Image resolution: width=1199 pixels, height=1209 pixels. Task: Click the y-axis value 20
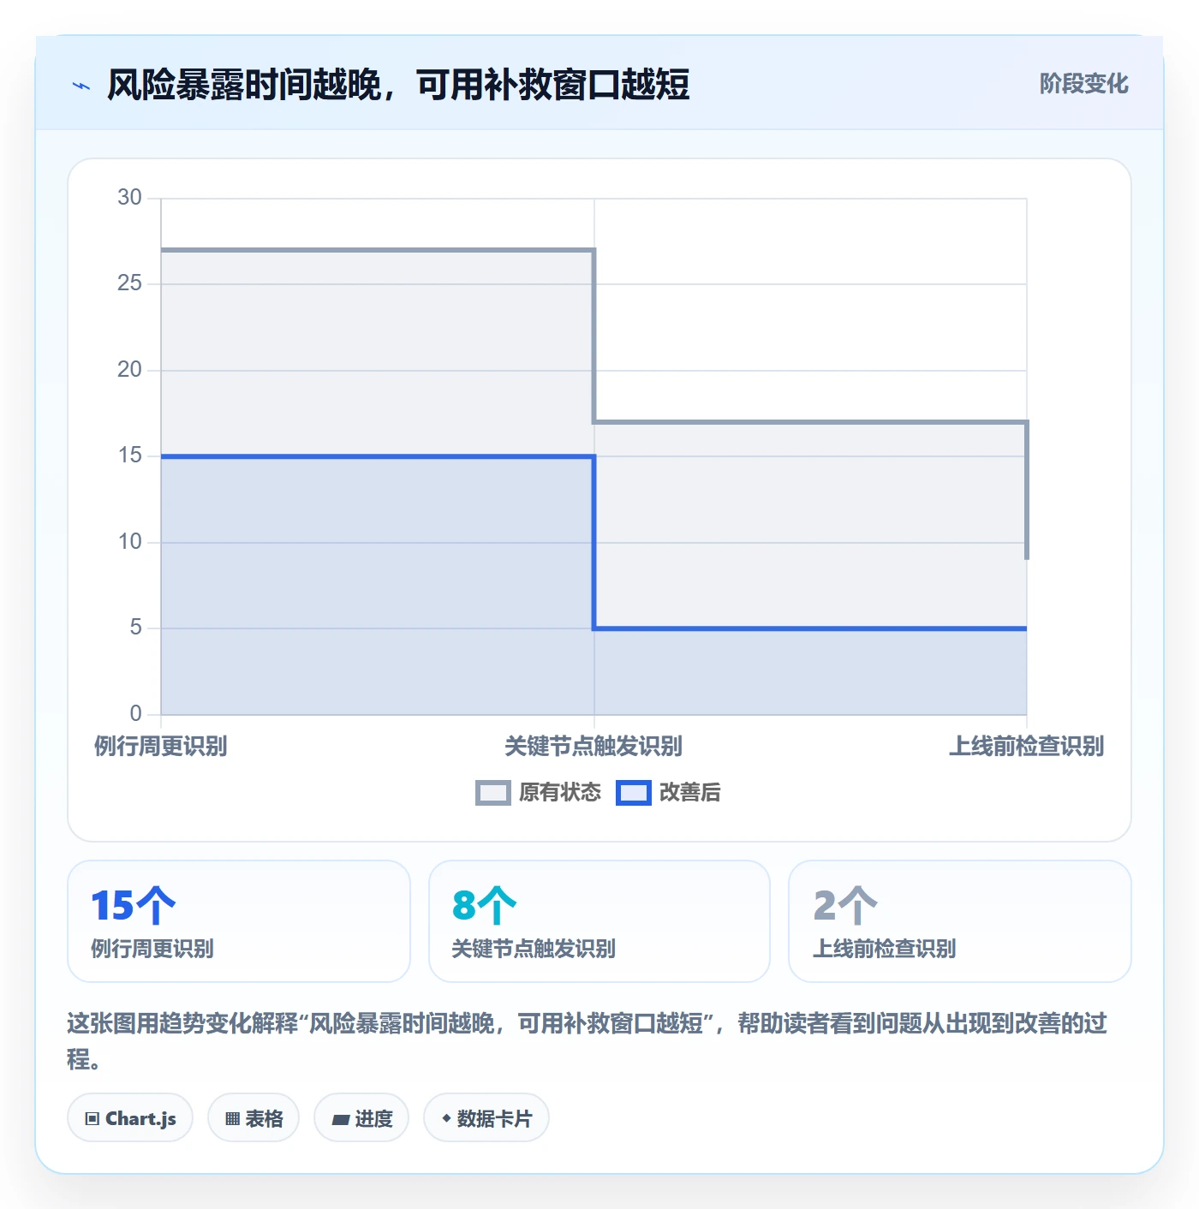click(x=129, y=370)
